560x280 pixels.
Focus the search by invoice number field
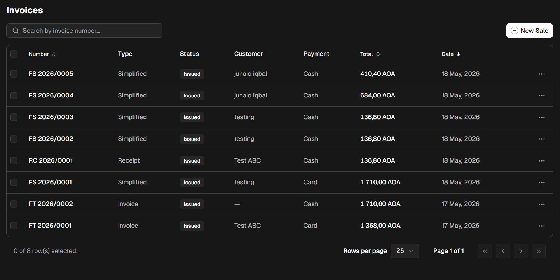point(84,31)
